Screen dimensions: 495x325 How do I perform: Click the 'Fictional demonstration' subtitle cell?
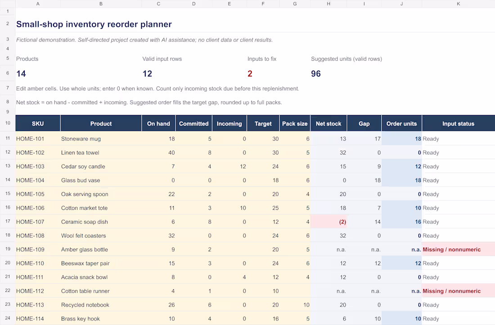click(x=144, y=40)
